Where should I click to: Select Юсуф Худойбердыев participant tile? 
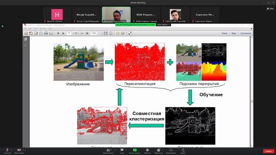click(86, 15)
